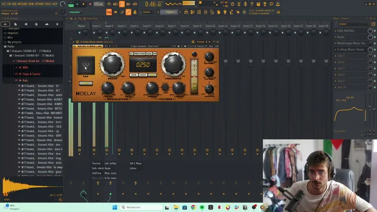Click the MS mode button in H-Delay
This screenshot has width=377, height=212.
tap(152, 75)
